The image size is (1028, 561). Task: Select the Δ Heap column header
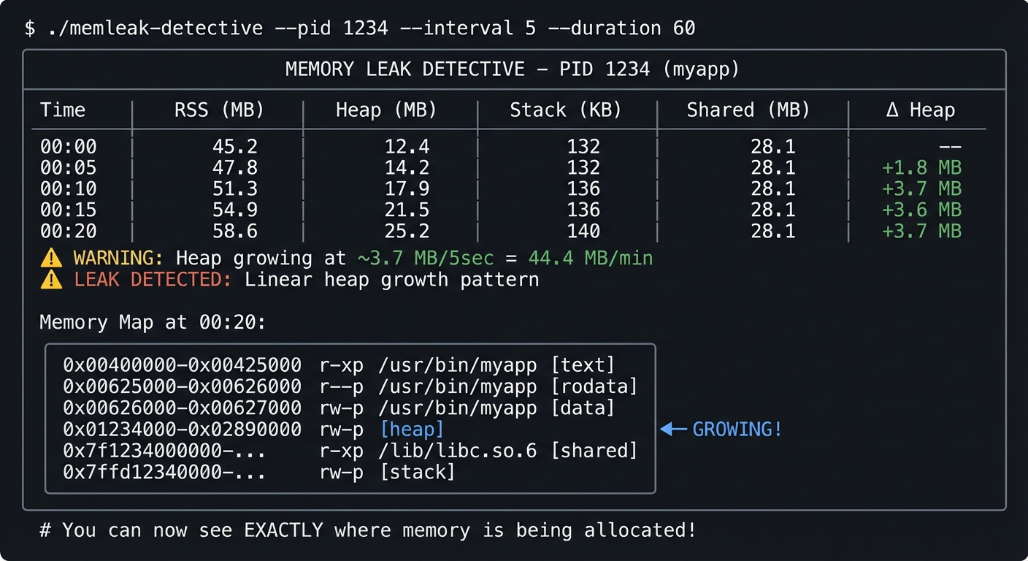point(921,110)
